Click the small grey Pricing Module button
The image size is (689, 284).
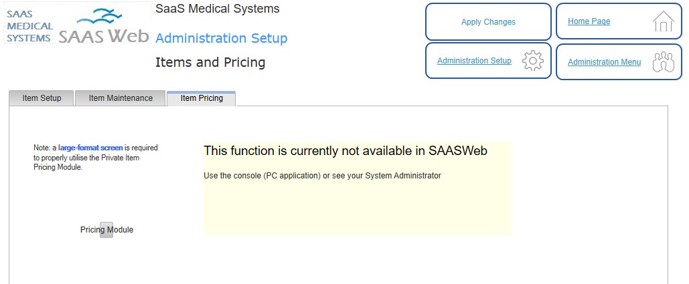(x=106, y=230)
